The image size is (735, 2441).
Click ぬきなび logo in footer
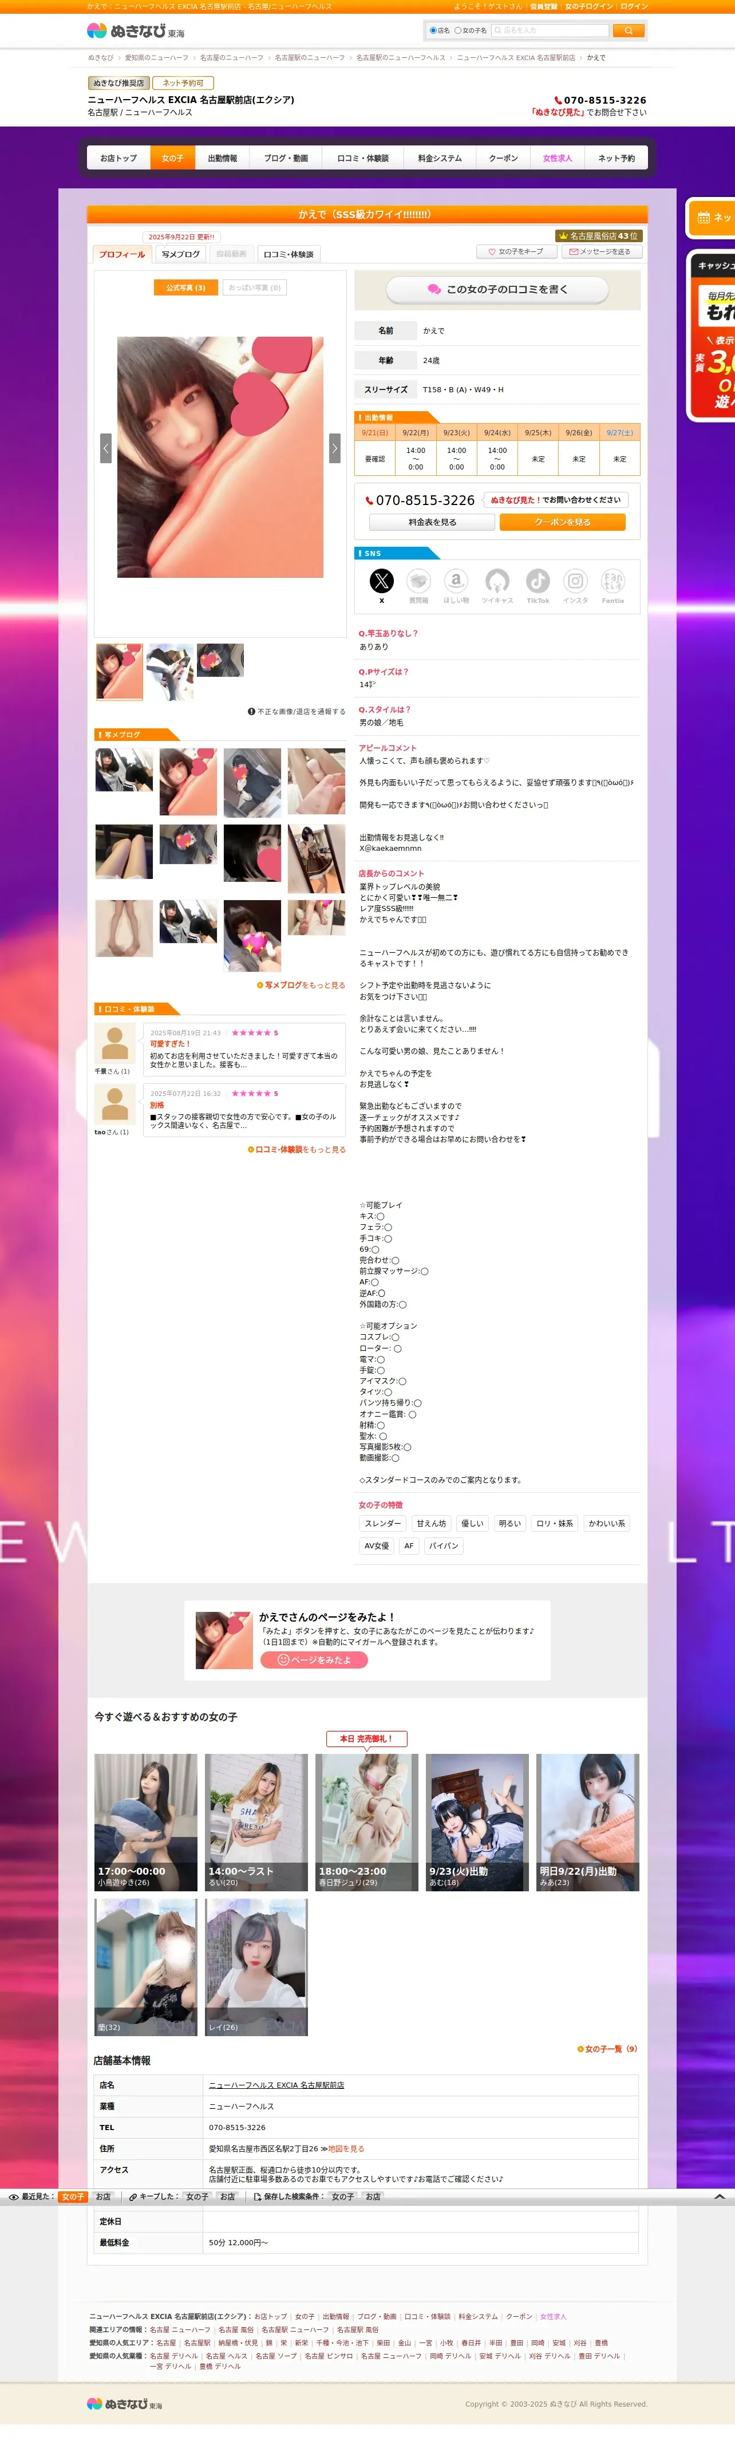[x=124, y=2403]
